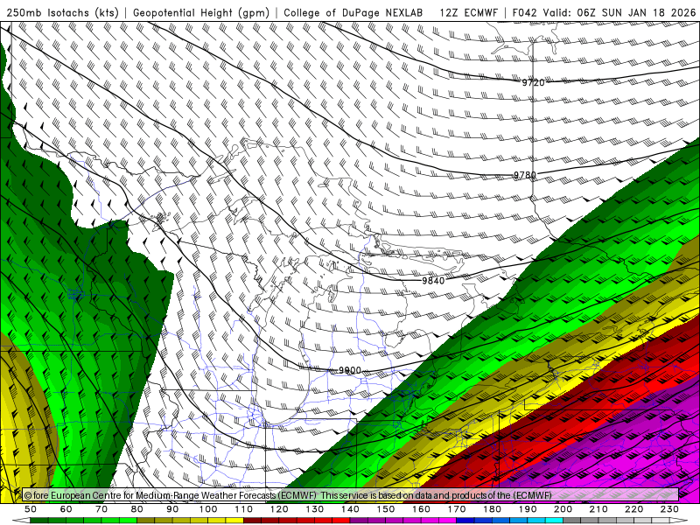The image size is (700, 525).
Task: Click the 'Geopotential Height (gpm)' title text
Action: 201,13
